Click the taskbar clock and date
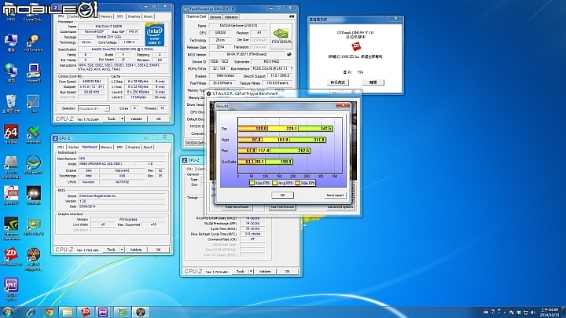This screenshot has height=318, width=566. [x=549, y=313]
